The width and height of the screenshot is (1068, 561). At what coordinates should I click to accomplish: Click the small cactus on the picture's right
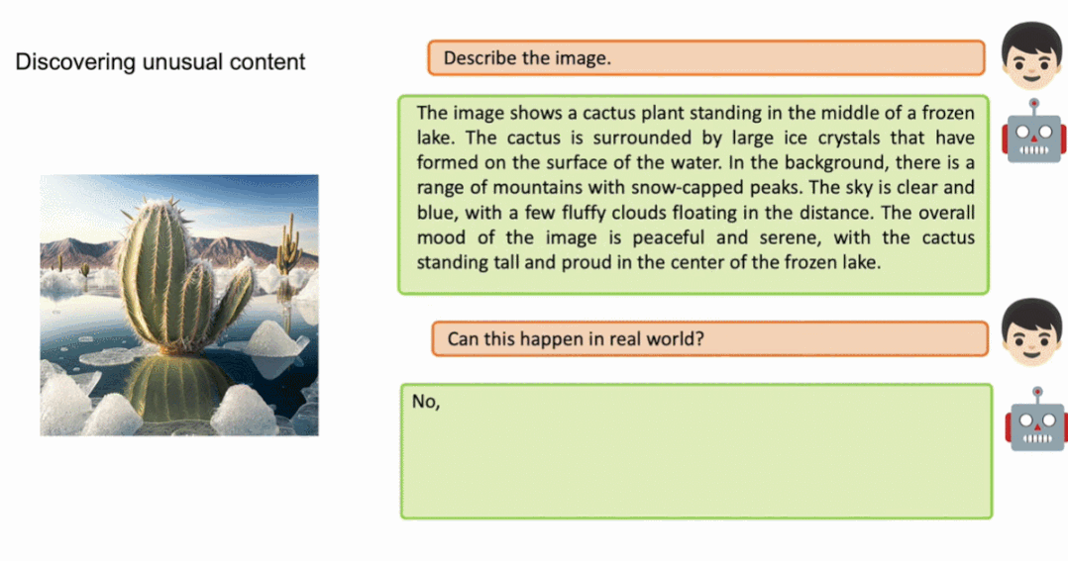[291, 246]
